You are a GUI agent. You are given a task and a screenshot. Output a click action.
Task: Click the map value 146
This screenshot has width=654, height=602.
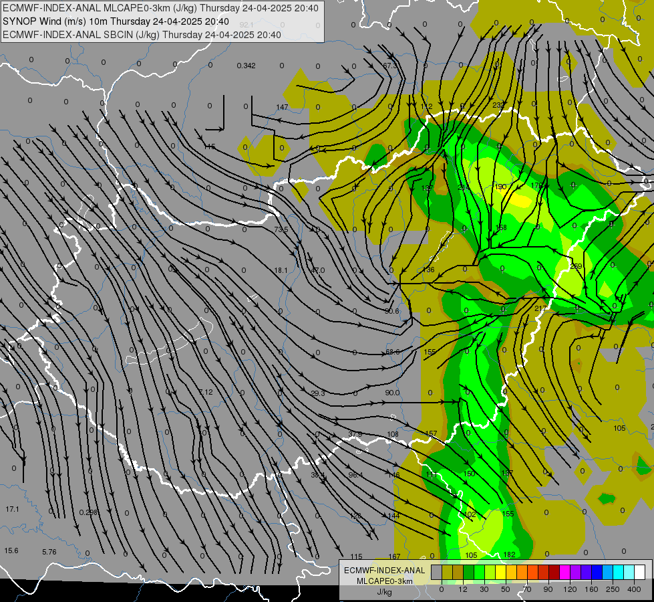pyautogui.click(x=393, y=475)
